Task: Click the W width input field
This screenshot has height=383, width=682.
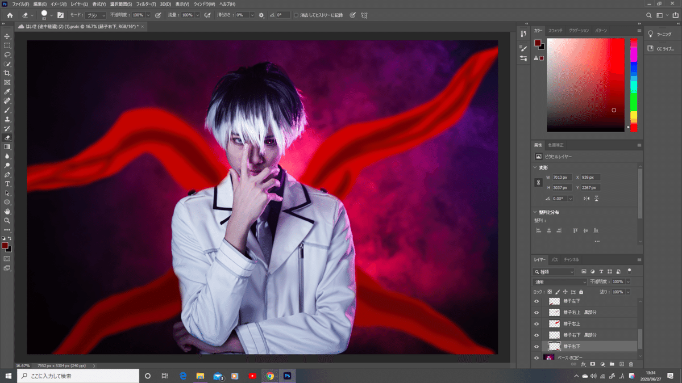Action: [x=562, y=178]
